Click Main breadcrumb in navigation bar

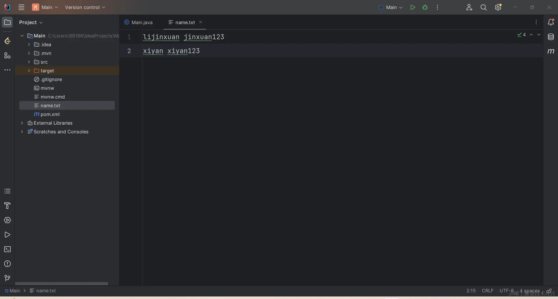point(12,291)
